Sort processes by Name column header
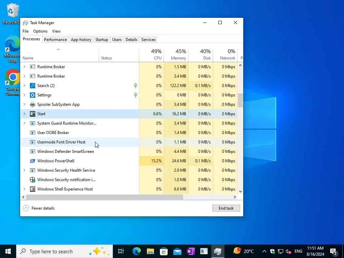Image resolution: width=344 pixels, height=258 pixels. (x=60, y=54)
